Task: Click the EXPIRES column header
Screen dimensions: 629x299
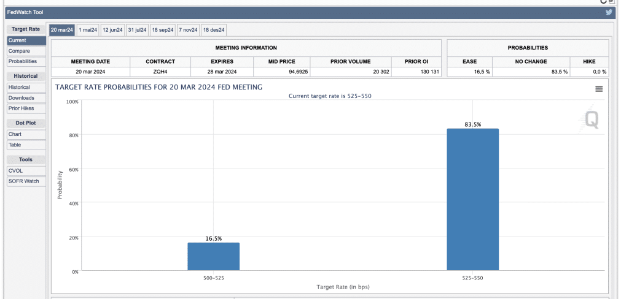Action: (222, 62)
